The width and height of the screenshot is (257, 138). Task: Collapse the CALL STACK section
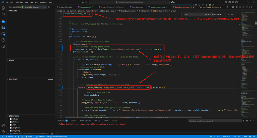8,79
